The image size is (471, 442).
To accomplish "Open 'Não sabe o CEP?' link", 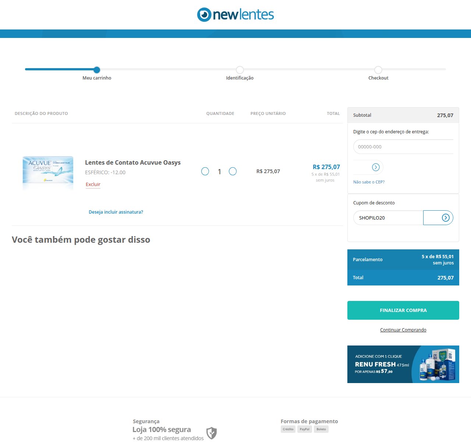I will click(x=369, y=182).
